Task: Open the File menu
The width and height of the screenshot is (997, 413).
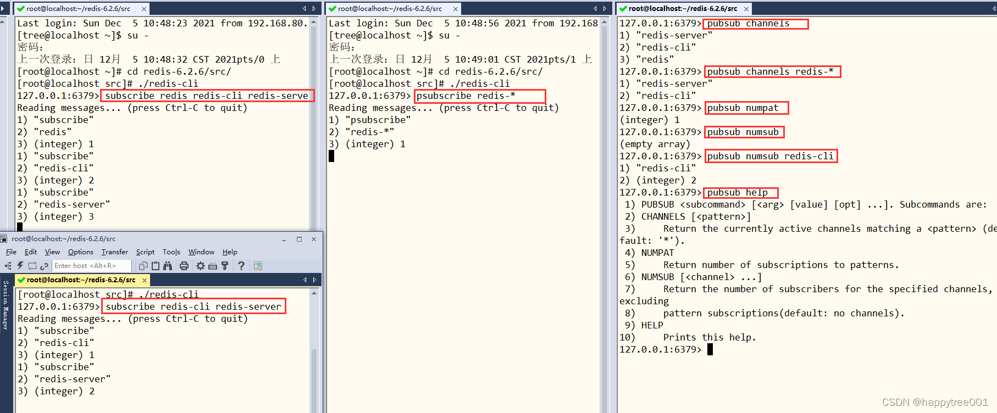Action: [x=11, y=252]
